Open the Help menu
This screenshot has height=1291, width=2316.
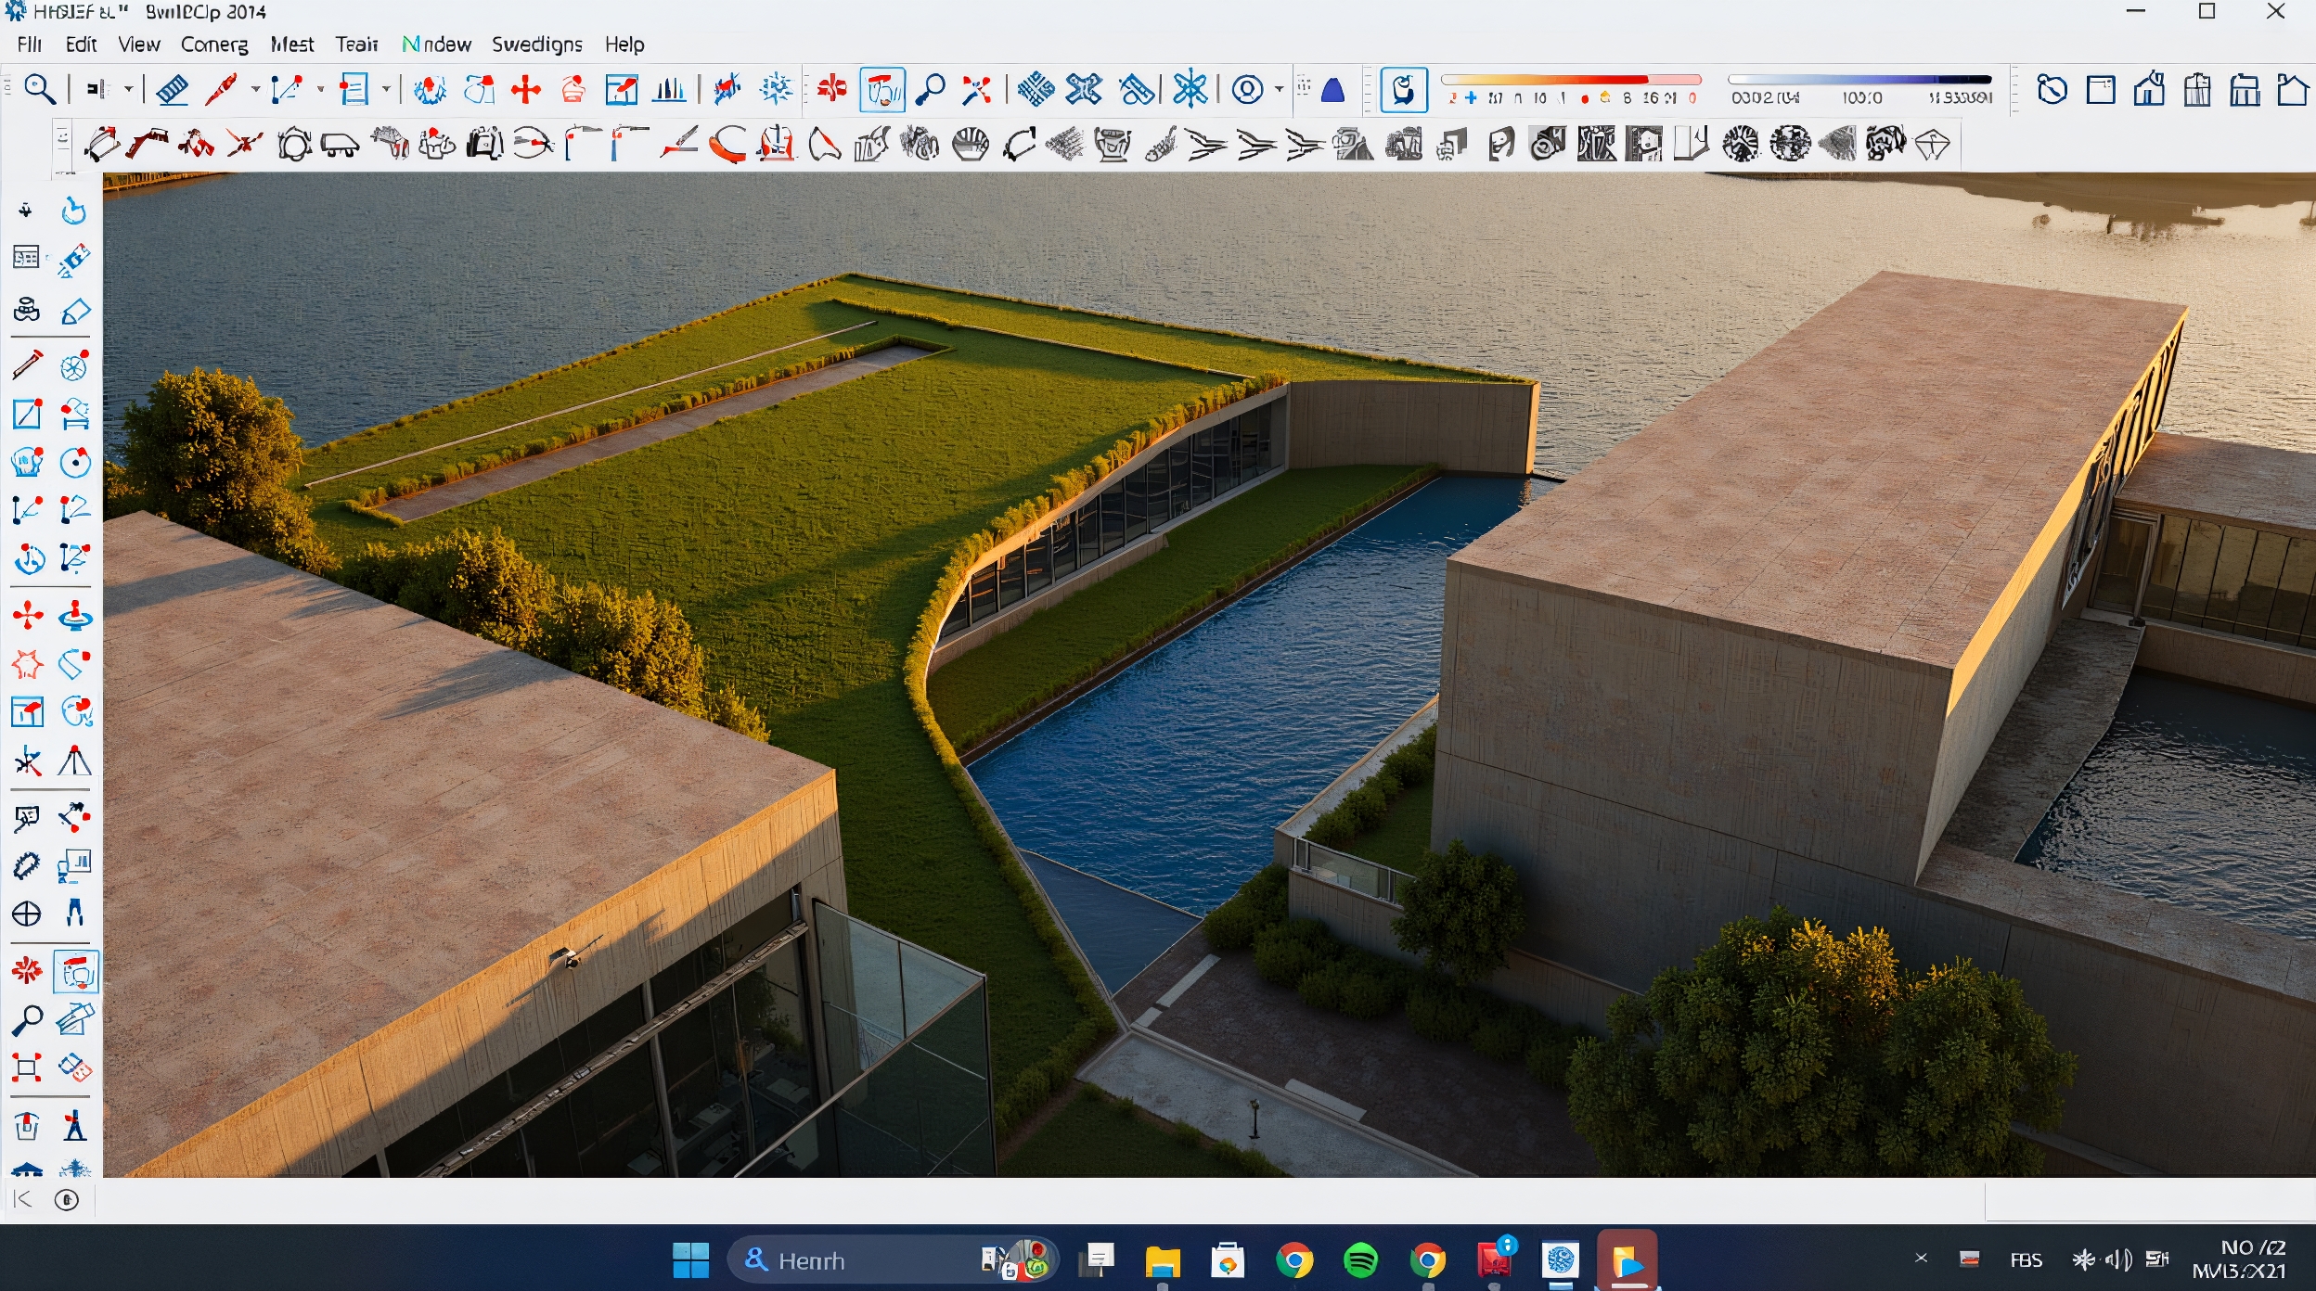[624, 45]
